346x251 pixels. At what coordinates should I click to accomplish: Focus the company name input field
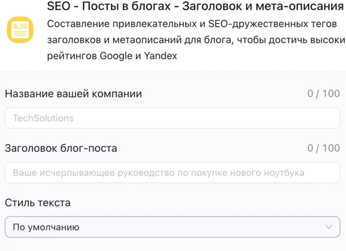(172, 119)
